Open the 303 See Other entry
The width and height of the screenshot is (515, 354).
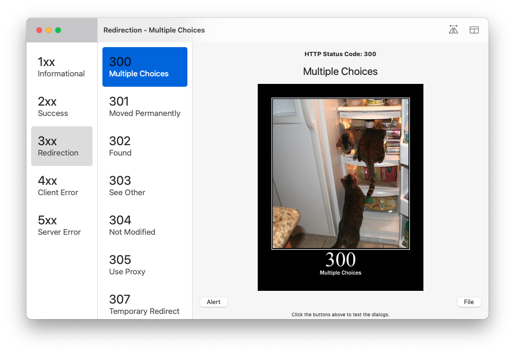click(x=145, y=186)
